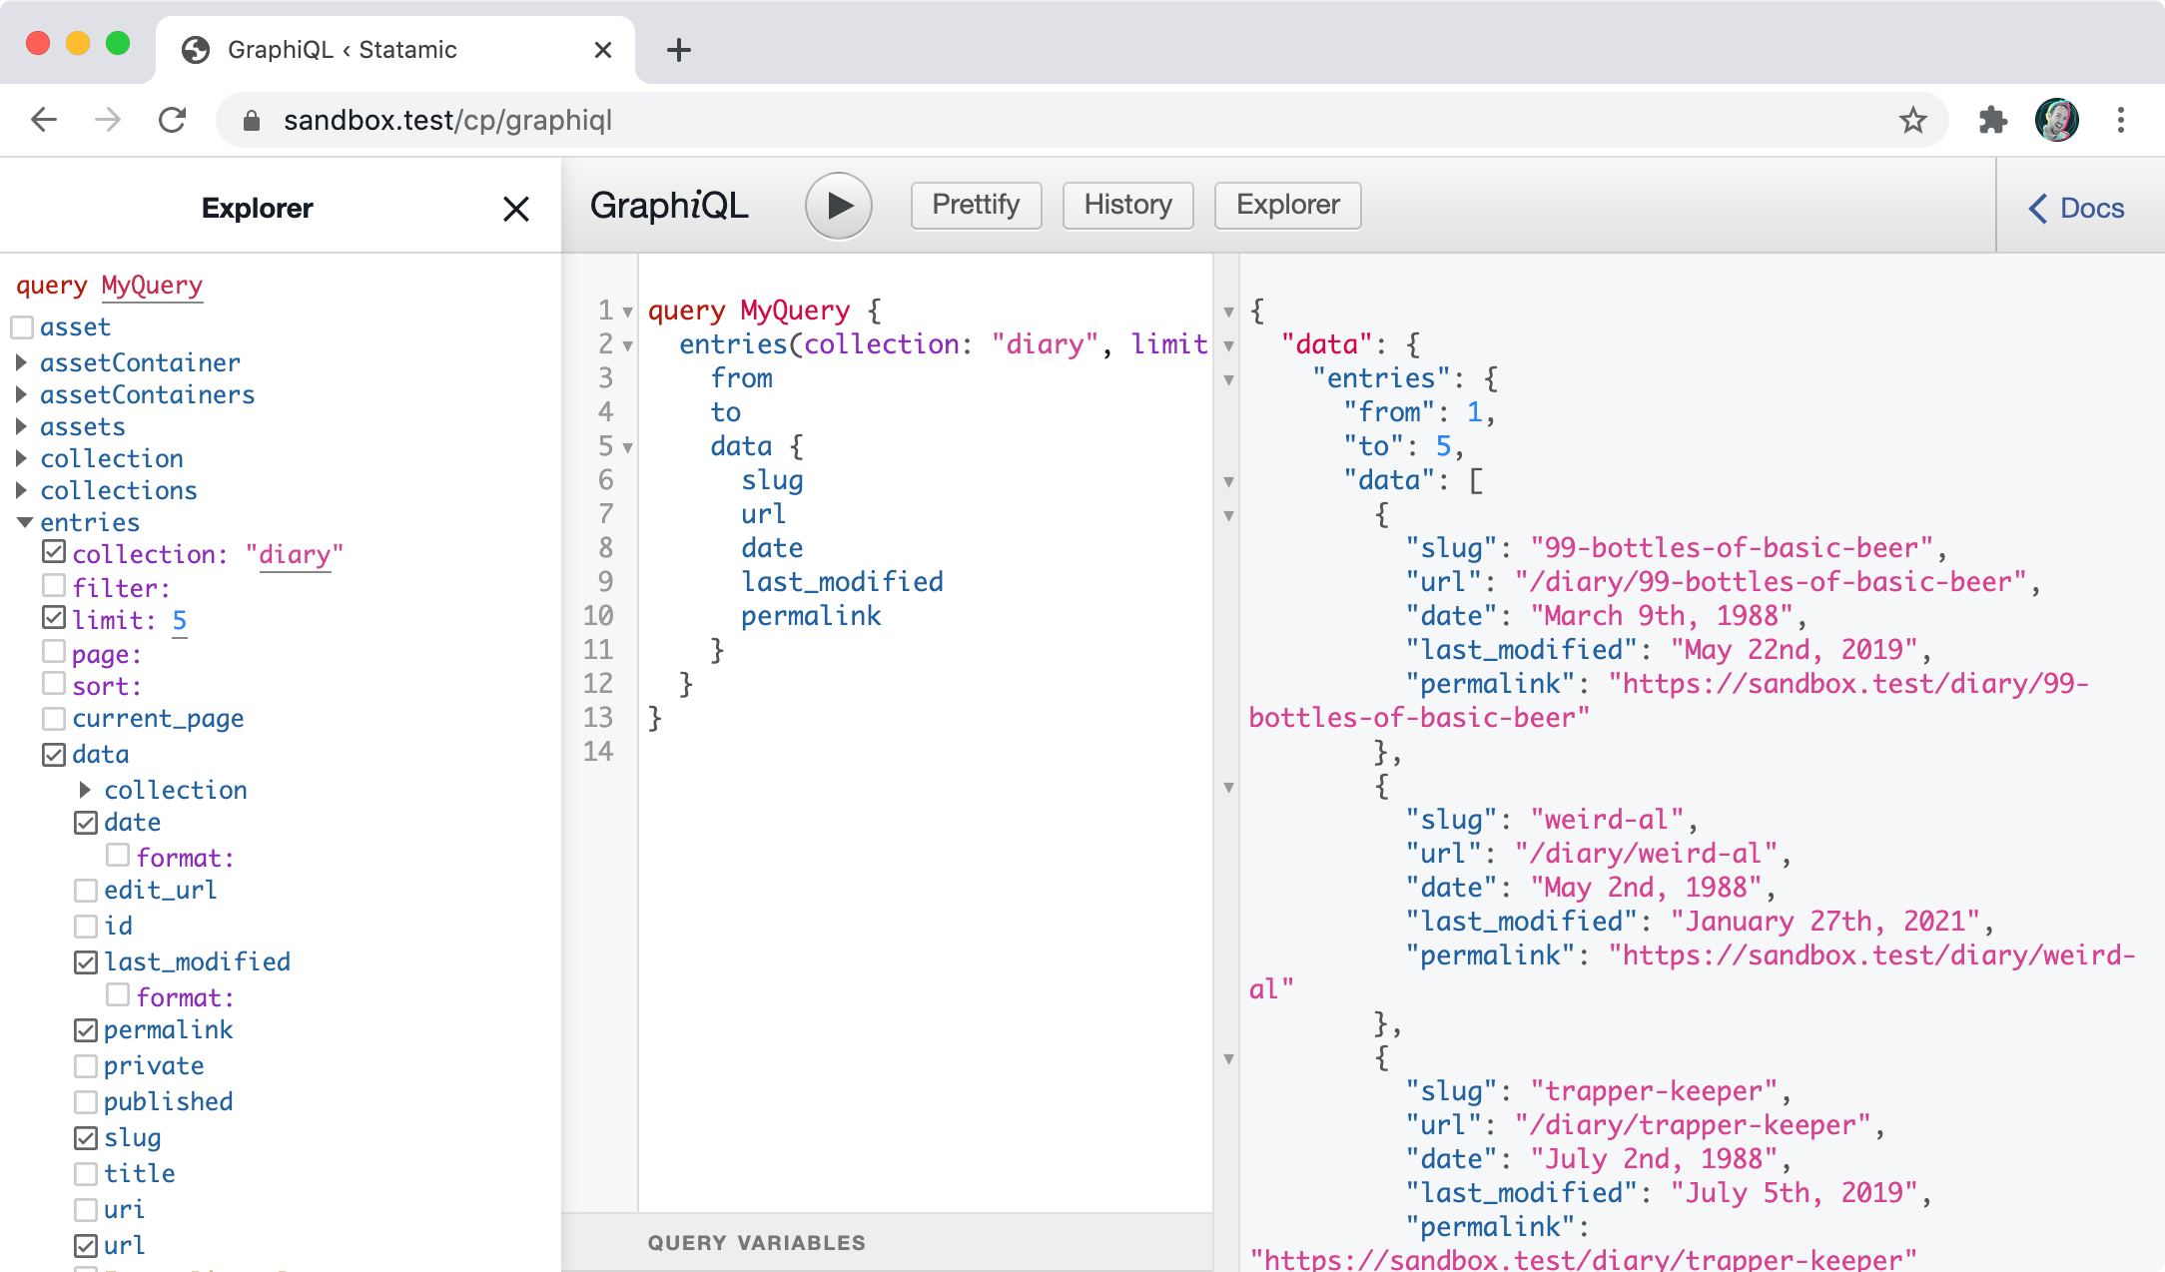Reload the current page

[173, 120]
